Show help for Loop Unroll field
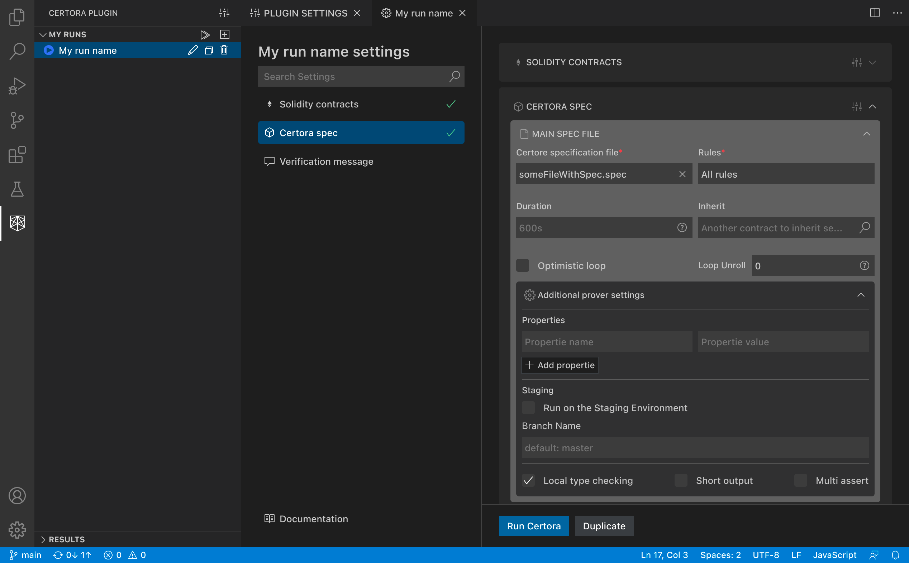The height and width of the screenshot is (563, 909). coord(864,265)
